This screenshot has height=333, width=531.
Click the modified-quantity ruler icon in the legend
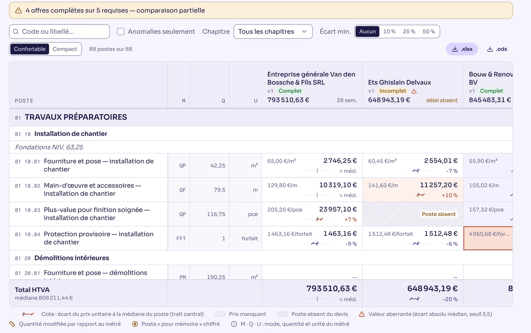point(12,324)
